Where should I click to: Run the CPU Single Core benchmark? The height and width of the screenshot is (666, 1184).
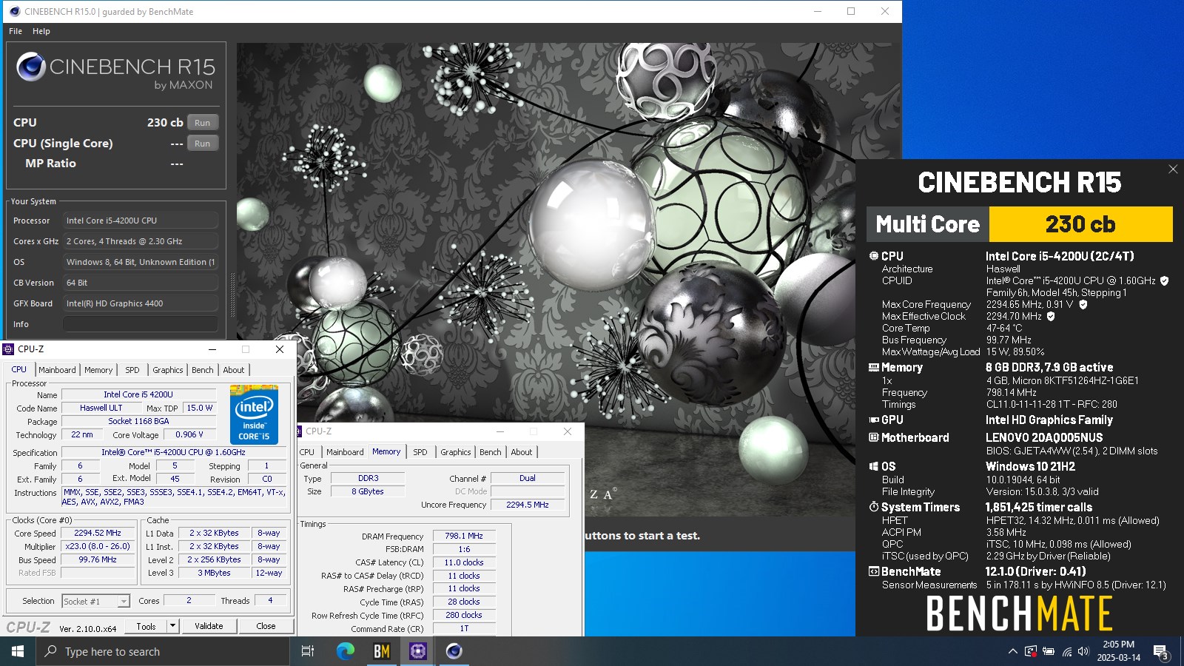click(x=202, y=144)
